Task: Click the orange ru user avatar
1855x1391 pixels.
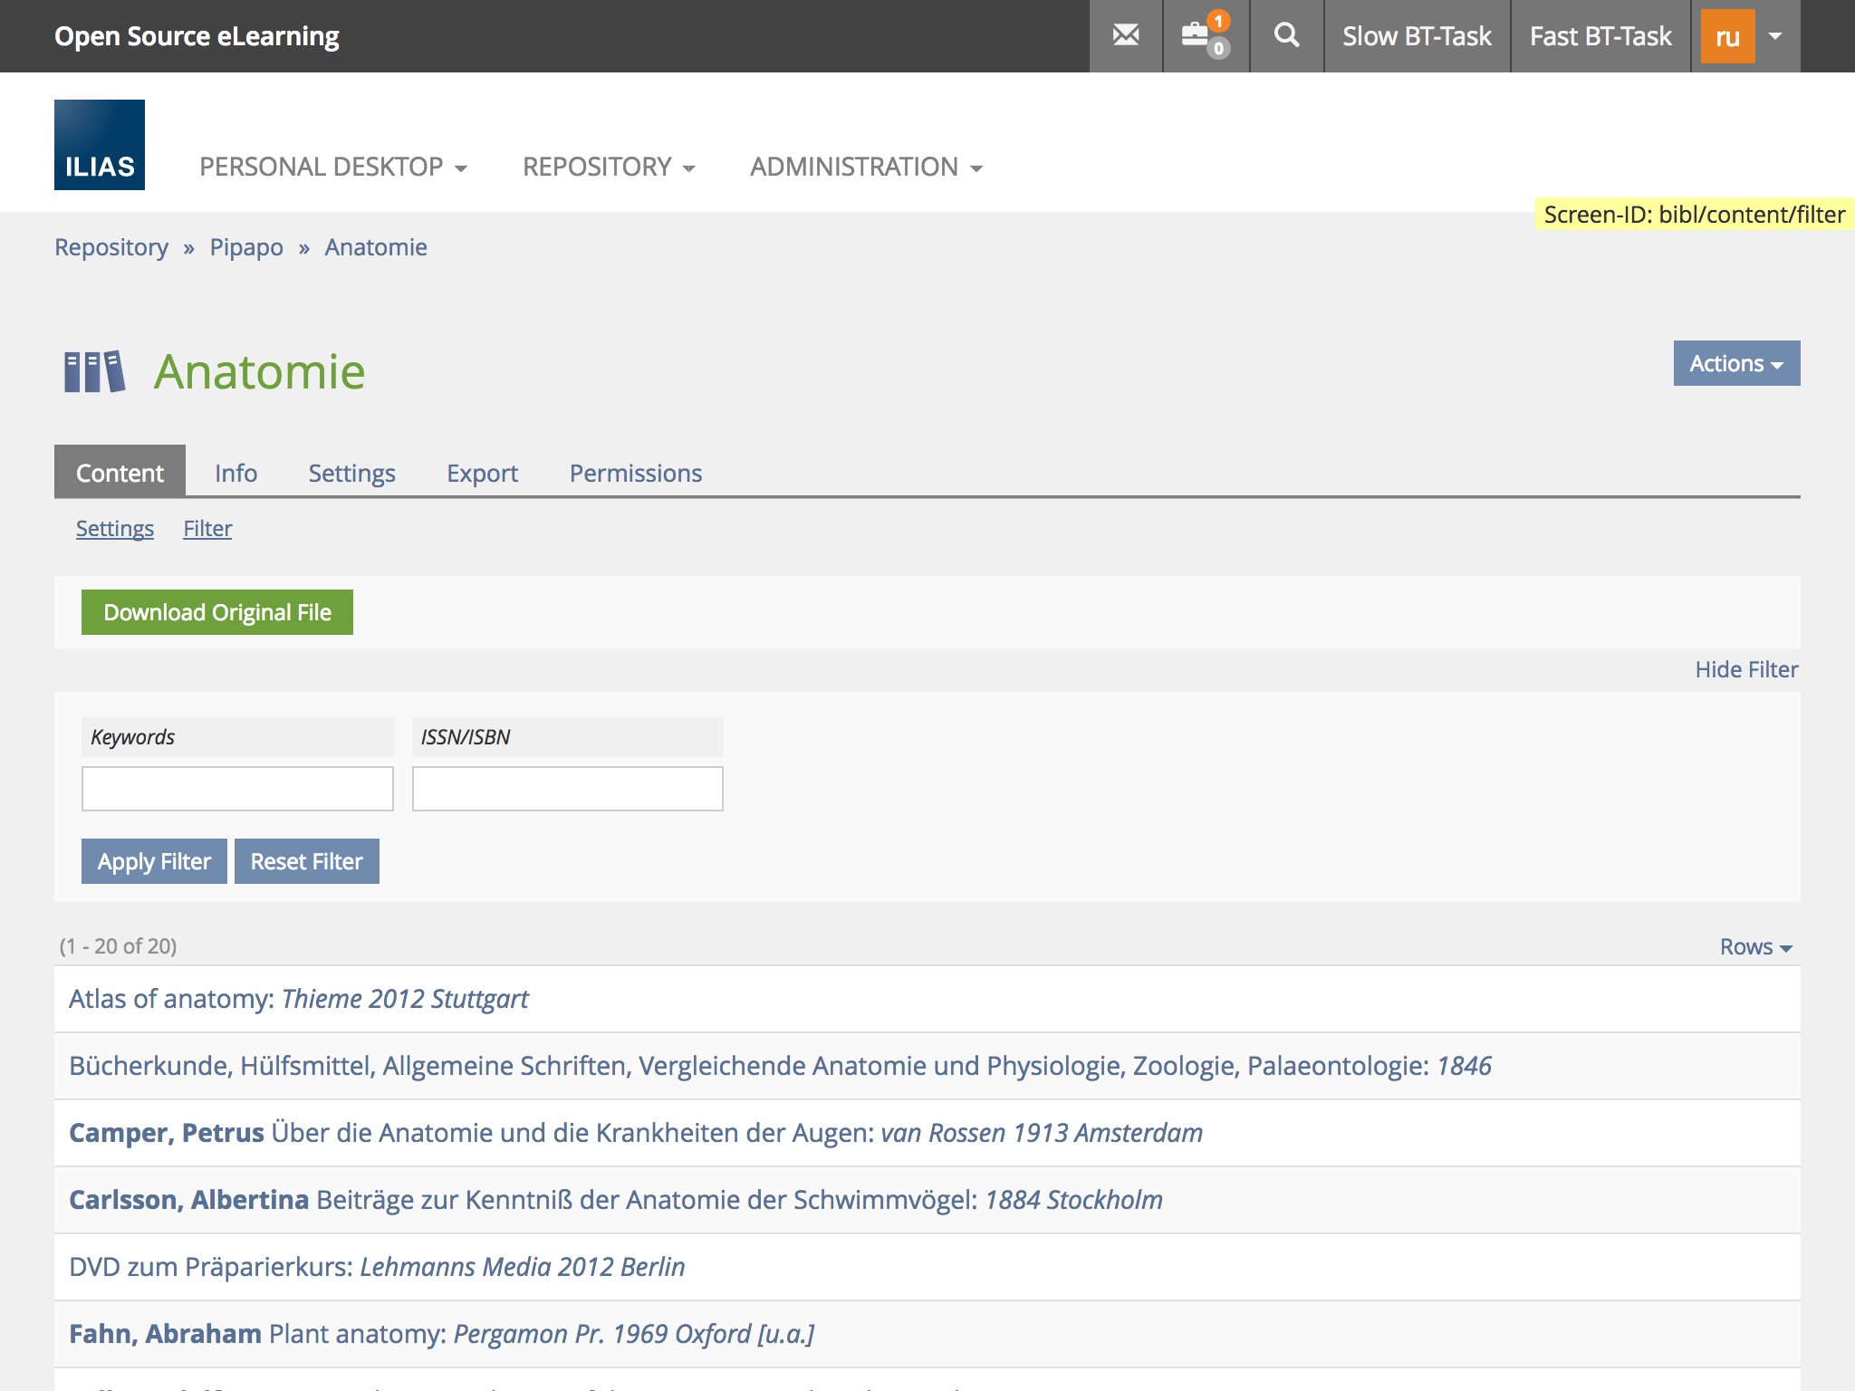Action: point(1727,36)
